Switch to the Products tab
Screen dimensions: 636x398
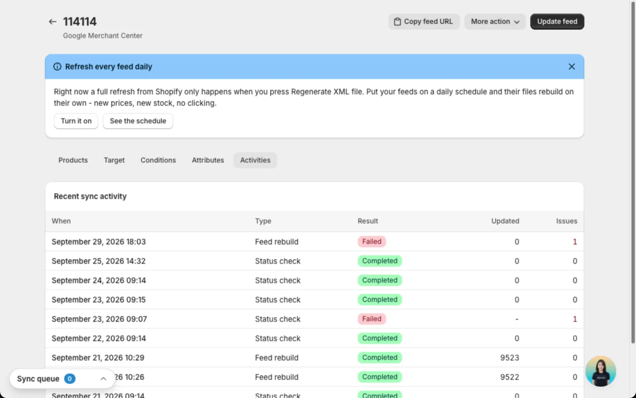point(73,160)
